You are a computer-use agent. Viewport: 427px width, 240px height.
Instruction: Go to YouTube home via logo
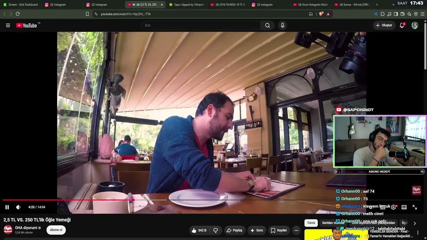pos(27,25)
